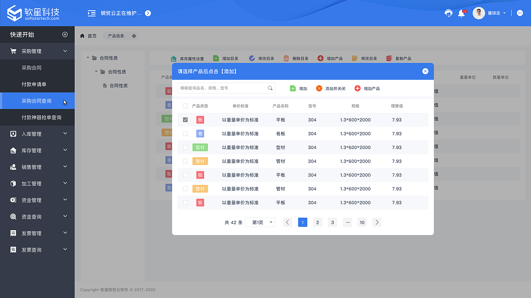Select the header checkbox to choose all products
Screen dimensions: 531x298
[185, 106]
